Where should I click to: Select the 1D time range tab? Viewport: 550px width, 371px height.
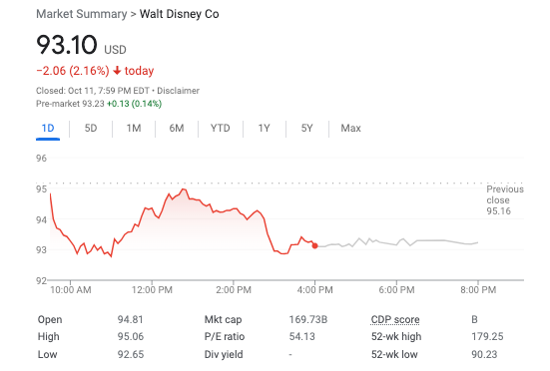48,129
